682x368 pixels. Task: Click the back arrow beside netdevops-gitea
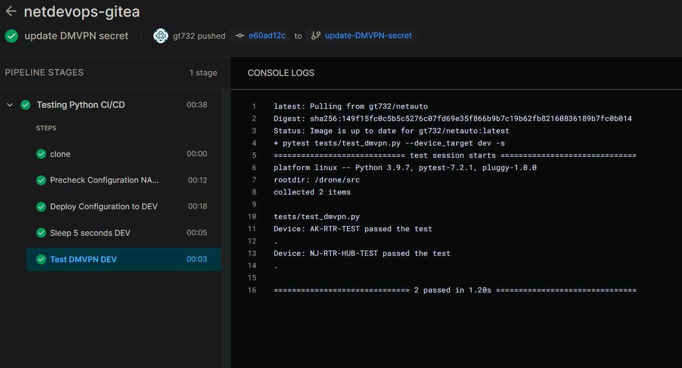(x=11, y=11)
